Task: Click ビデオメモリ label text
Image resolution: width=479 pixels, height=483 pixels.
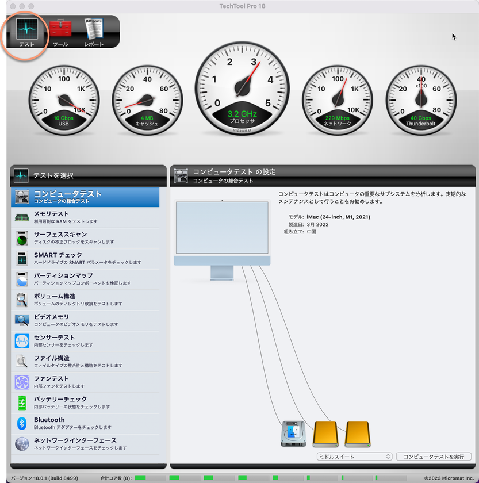Action: click(x=51, y=317)
